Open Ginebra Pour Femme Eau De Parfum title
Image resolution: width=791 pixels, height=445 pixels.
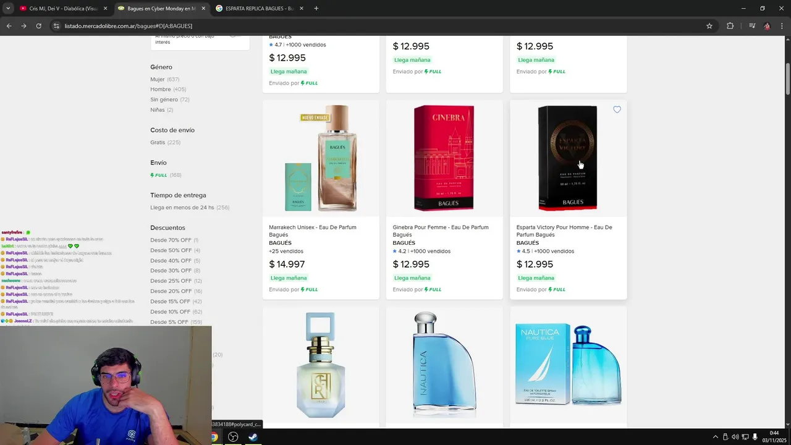click(x=441, y=231)
